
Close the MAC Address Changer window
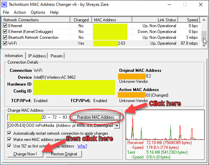pos(201,5)
